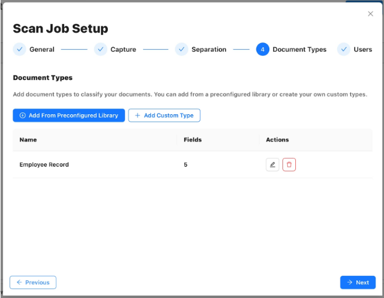384x298 pixels.
Task: Click the Capture step checkmark icon
Action: [100, 49]
